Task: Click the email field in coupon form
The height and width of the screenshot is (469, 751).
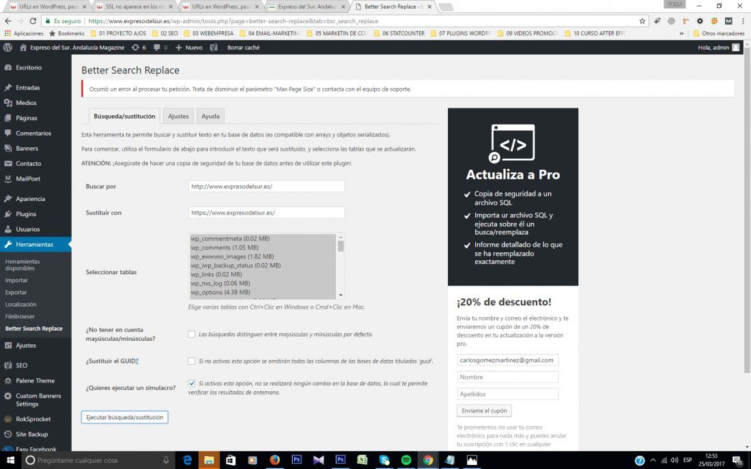Action: point(508,360)
